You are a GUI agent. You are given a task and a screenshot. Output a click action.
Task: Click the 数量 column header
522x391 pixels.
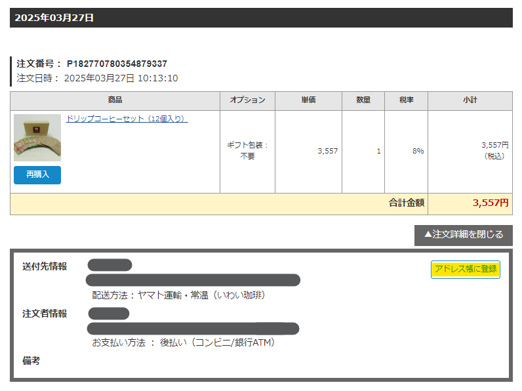[x=363, y=100]
